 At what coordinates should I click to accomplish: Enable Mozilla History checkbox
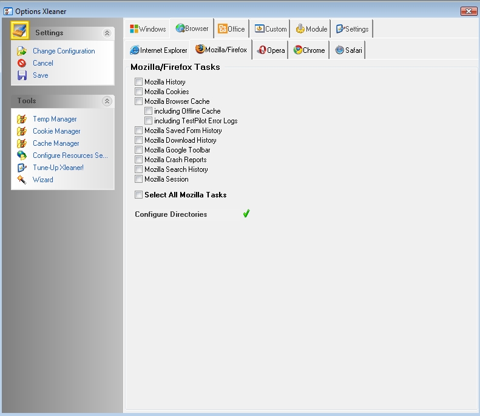pos(139,82)
